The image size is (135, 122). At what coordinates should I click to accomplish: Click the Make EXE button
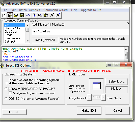[89, 111]
